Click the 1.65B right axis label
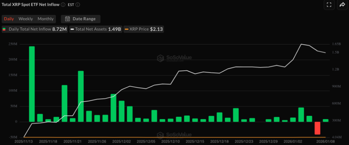This screenshot has height=145, width=349. click(336, 44)
